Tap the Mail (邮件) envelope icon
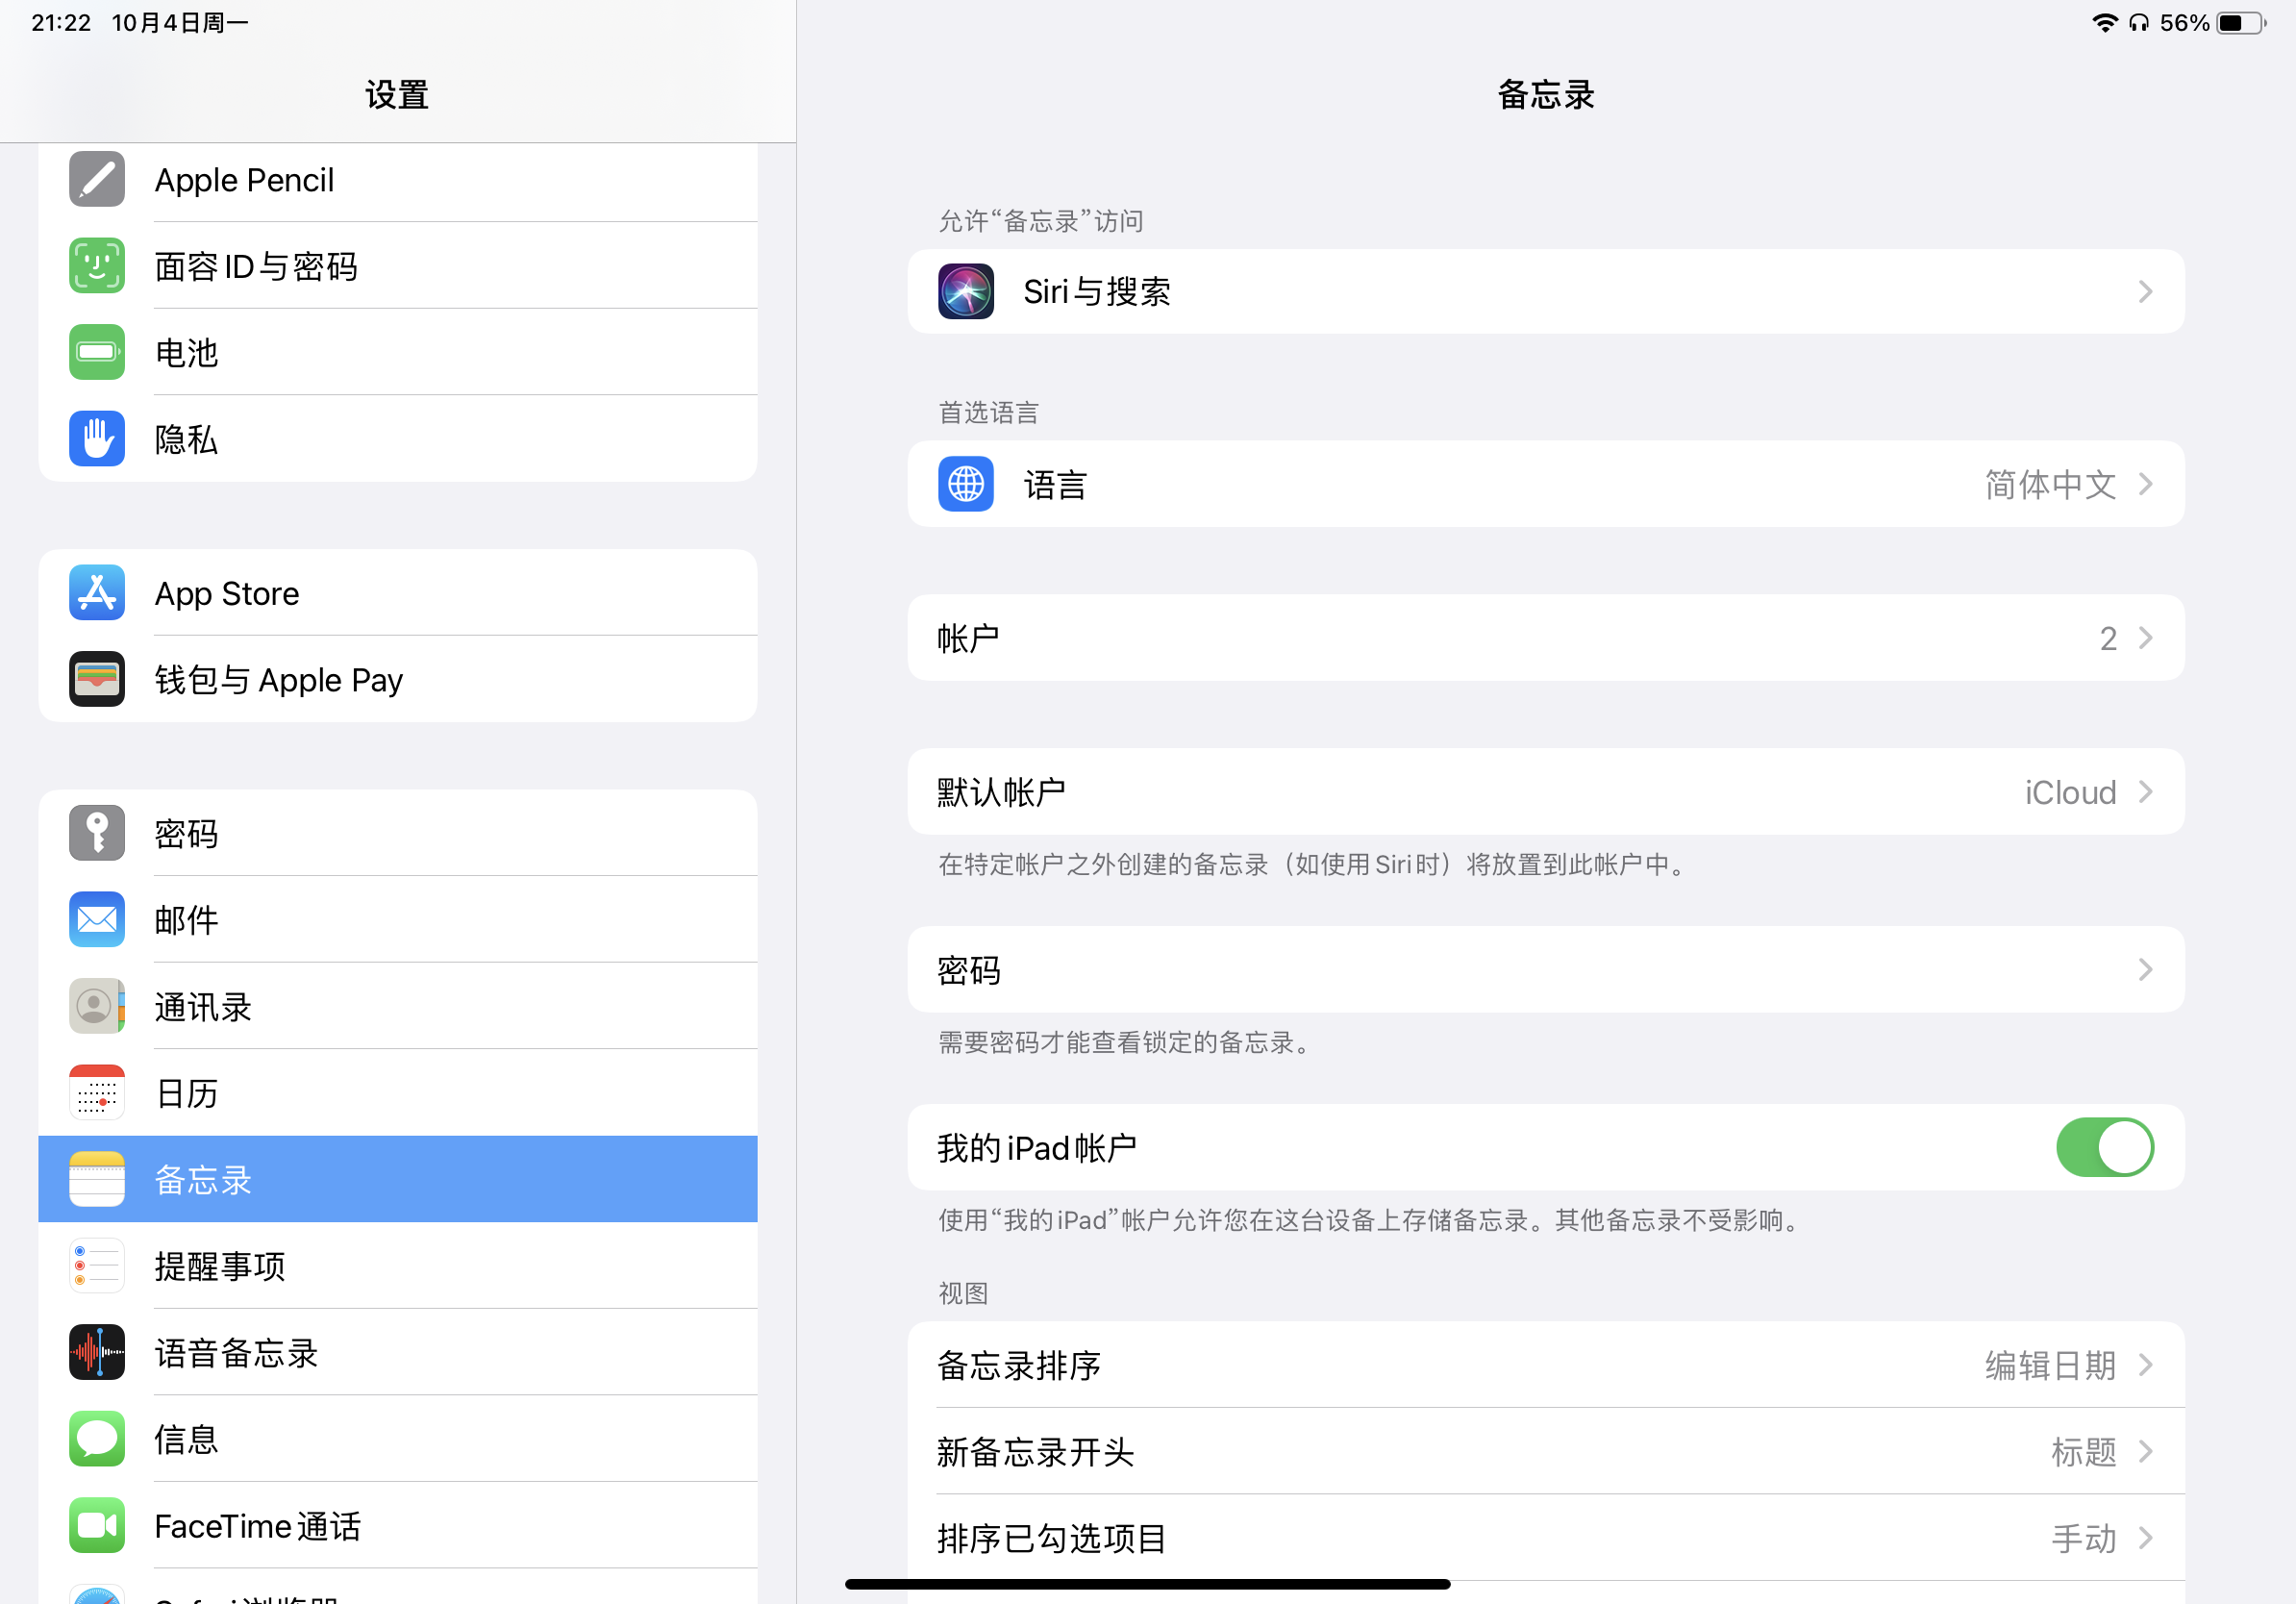Image resolution: width=2296 pixels, height=1604 pixels. [x=97, y=919]
